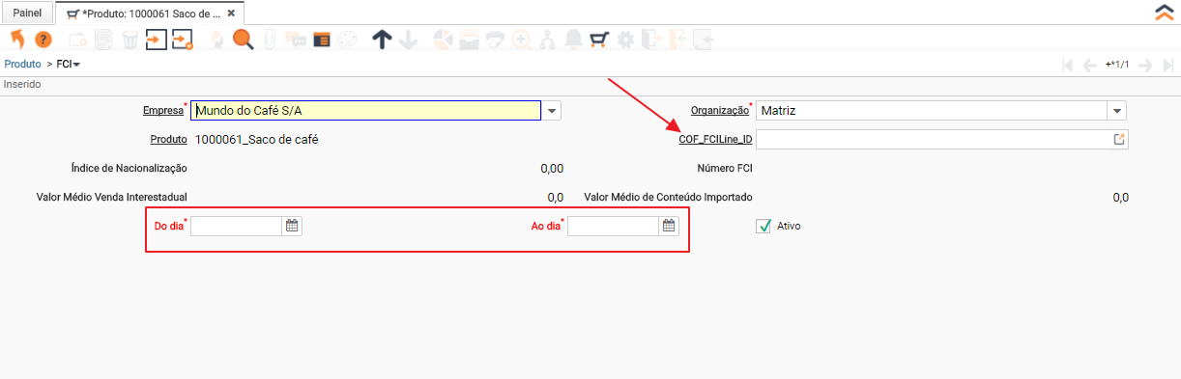
Task: Jump to the first record
Action: pyautogui.click(x=1068, y=65)
